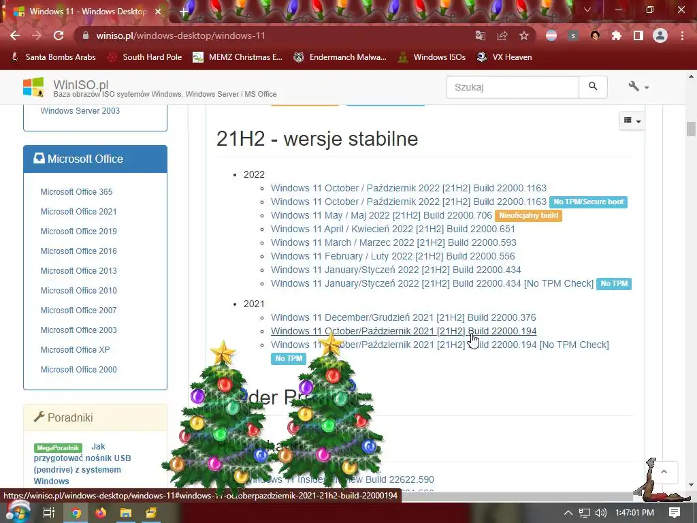Open Microsoft Office 2003 page
697x523 pixels.
79,330
